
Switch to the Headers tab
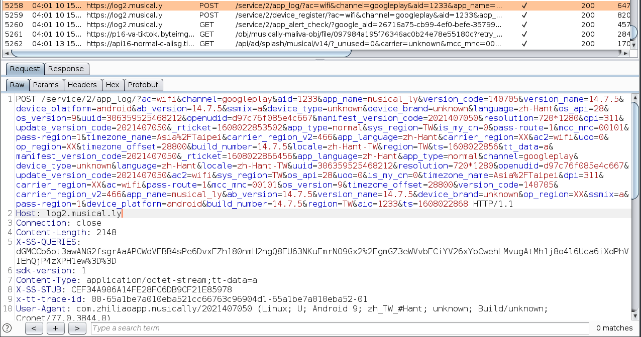coord(82,85)
